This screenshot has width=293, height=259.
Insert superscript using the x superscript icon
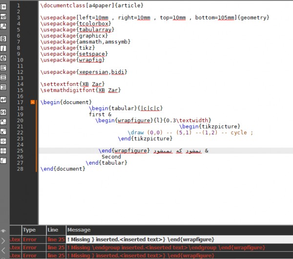pos(3,131)
